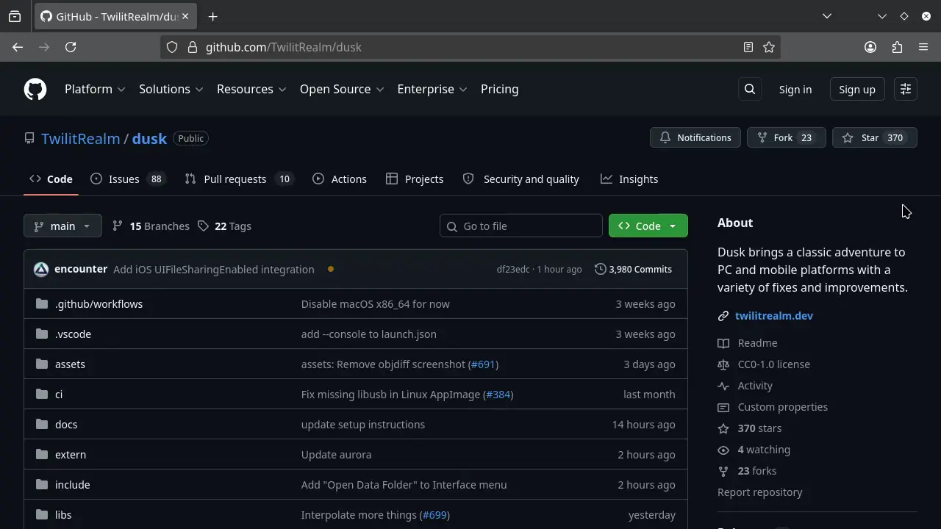
Task: View the 15 Branches link
Action: (x=151, y=226)
